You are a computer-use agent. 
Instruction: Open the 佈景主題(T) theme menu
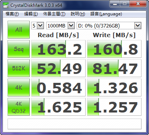coord(54,14)
